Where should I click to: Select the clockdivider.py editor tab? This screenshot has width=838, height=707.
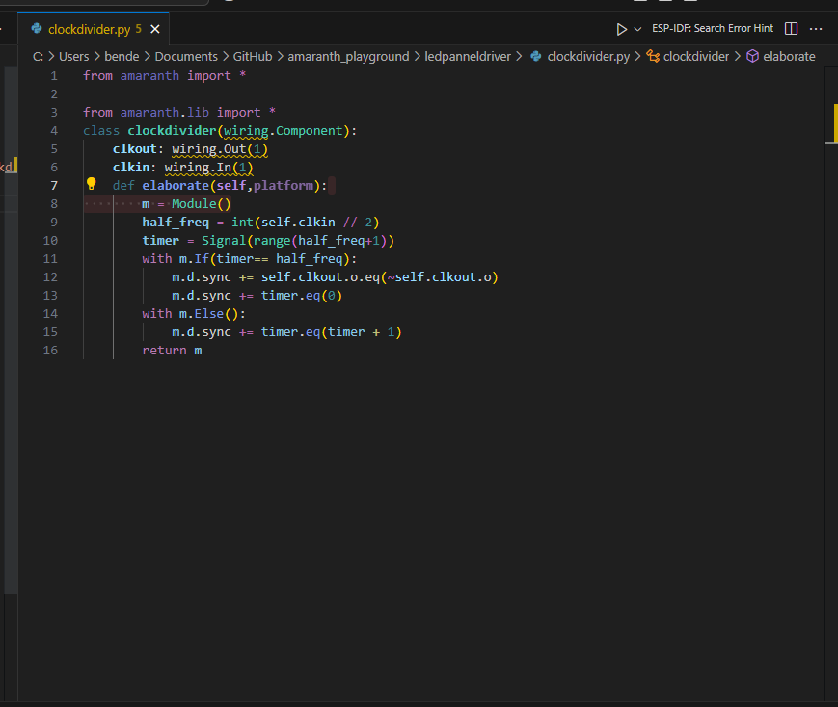pos(87,29)
